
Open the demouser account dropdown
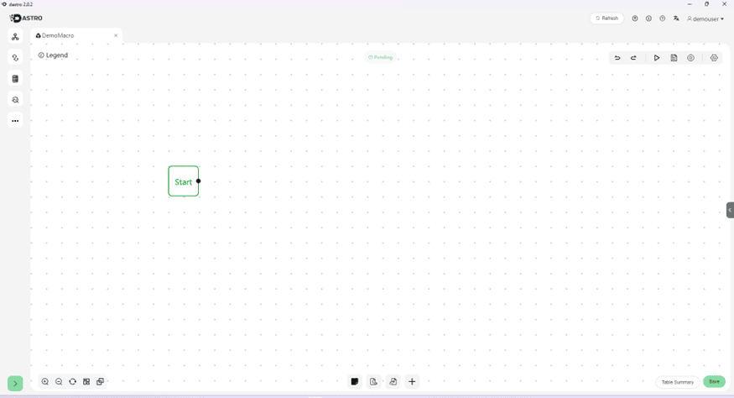pos(705,18)
